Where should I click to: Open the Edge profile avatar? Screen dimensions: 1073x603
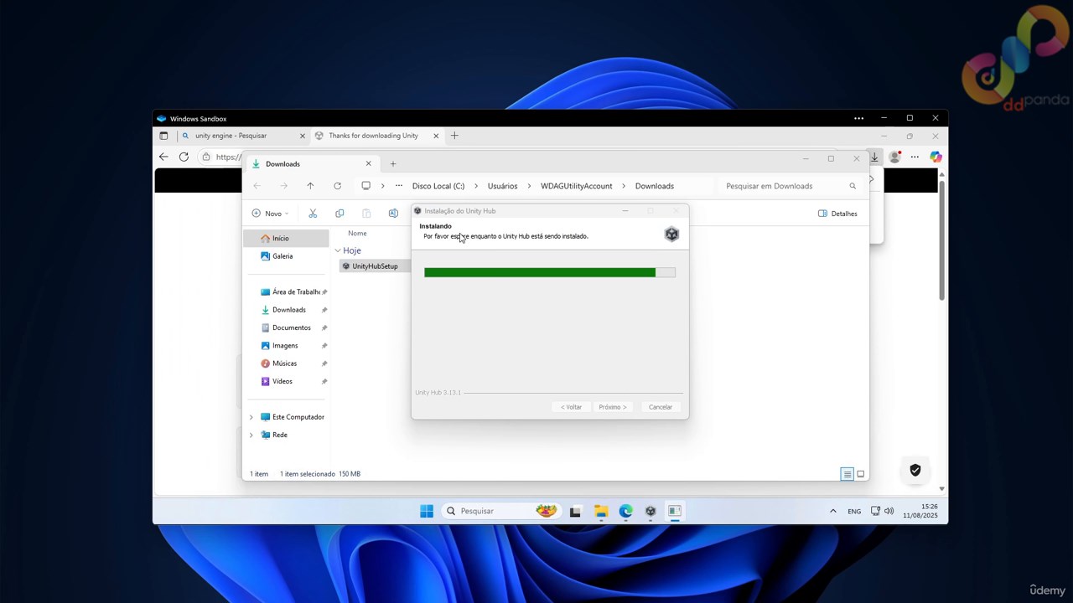click(x=894, y=157)
